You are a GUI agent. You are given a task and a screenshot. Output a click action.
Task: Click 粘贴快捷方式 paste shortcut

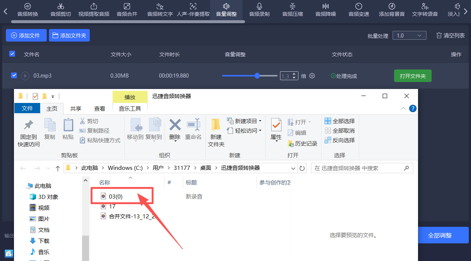tap(100, 140)
